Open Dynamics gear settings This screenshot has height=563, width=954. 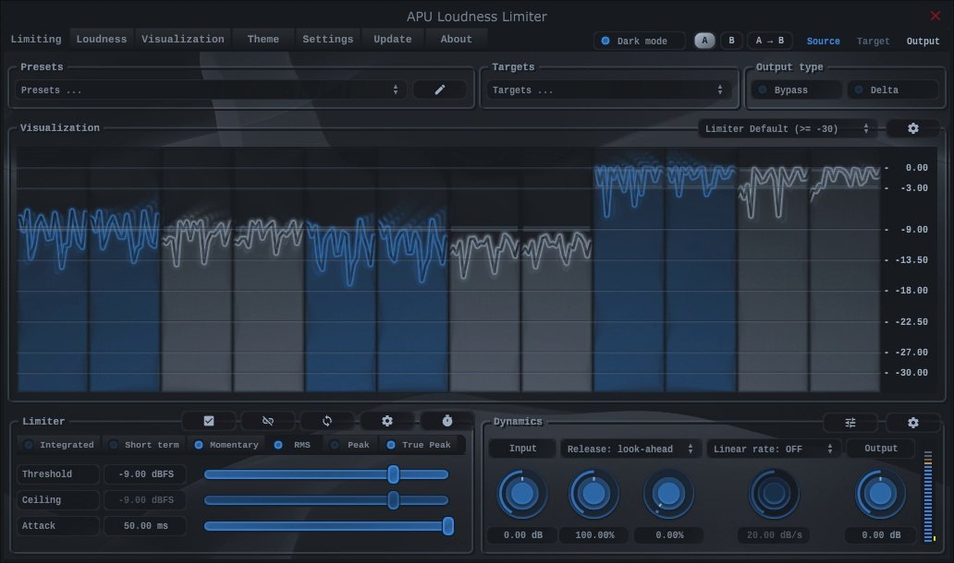click(913, 423)
